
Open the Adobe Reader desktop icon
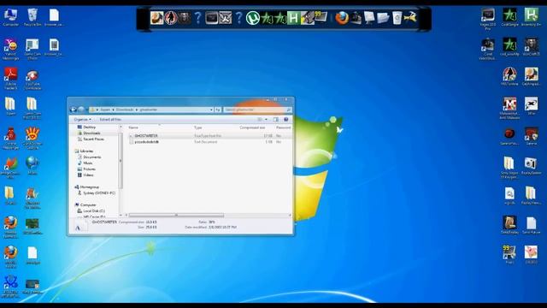(x=10, y=80)
